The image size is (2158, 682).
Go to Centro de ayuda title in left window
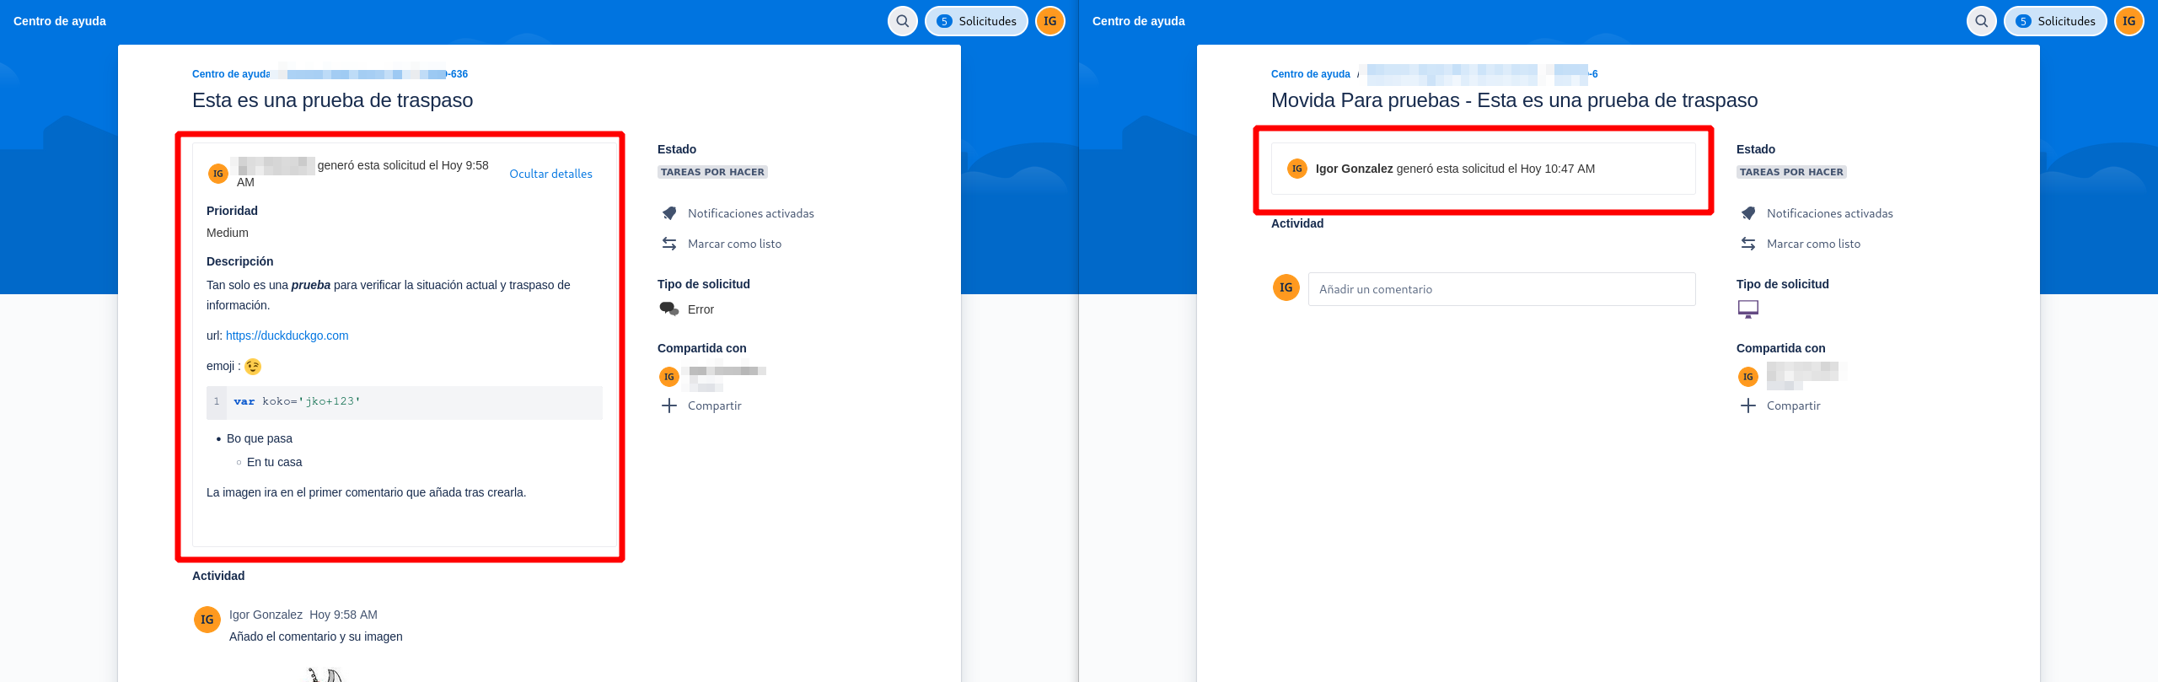point(60,21)
